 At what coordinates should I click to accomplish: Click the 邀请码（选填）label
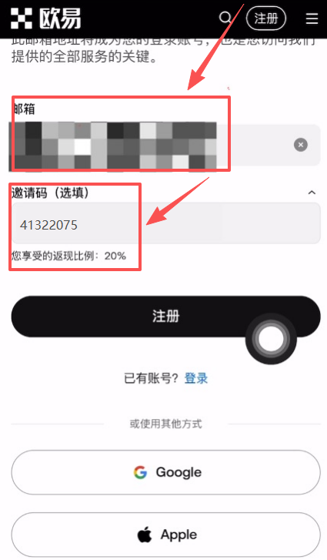(50, 193)
